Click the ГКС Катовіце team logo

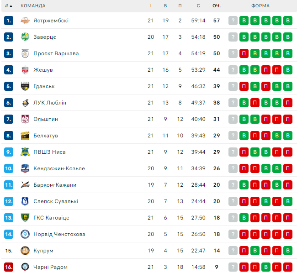pos(25,218)
